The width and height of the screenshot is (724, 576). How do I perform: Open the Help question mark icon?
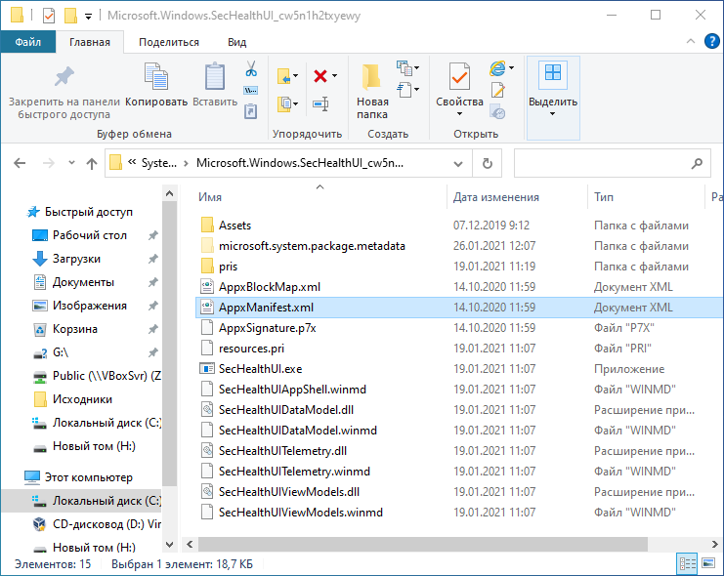[x=711, y=41]
